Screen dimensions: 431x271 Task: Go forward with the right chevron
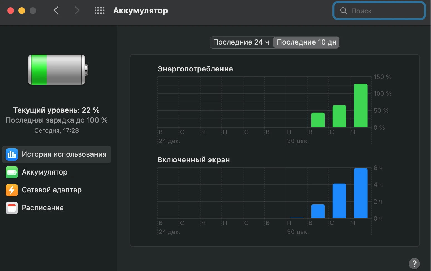point(77,11)
